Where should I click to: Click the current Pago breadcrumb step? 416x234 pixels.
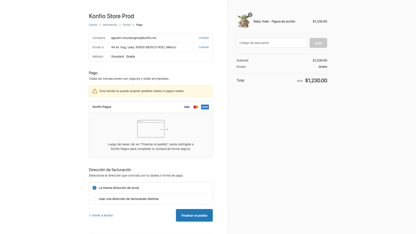139,25
